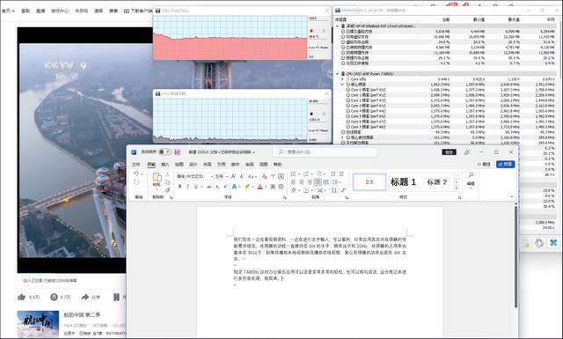Apply strikethrough formatting in Word

(208, 186)
